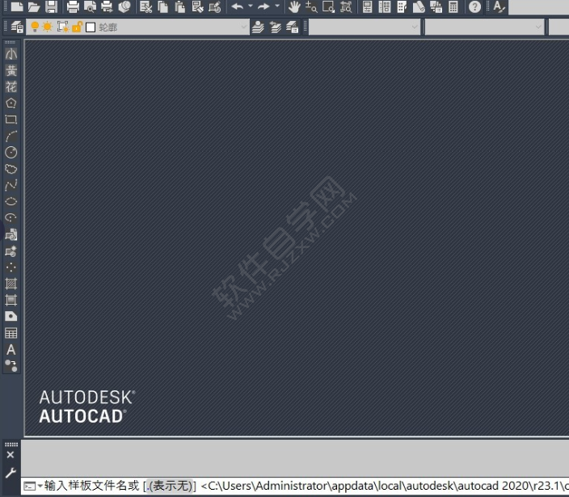Click Make Object's Layer Current icon
Image resolution: width=569 pixels, height=497 pixels.
[258, 27]
